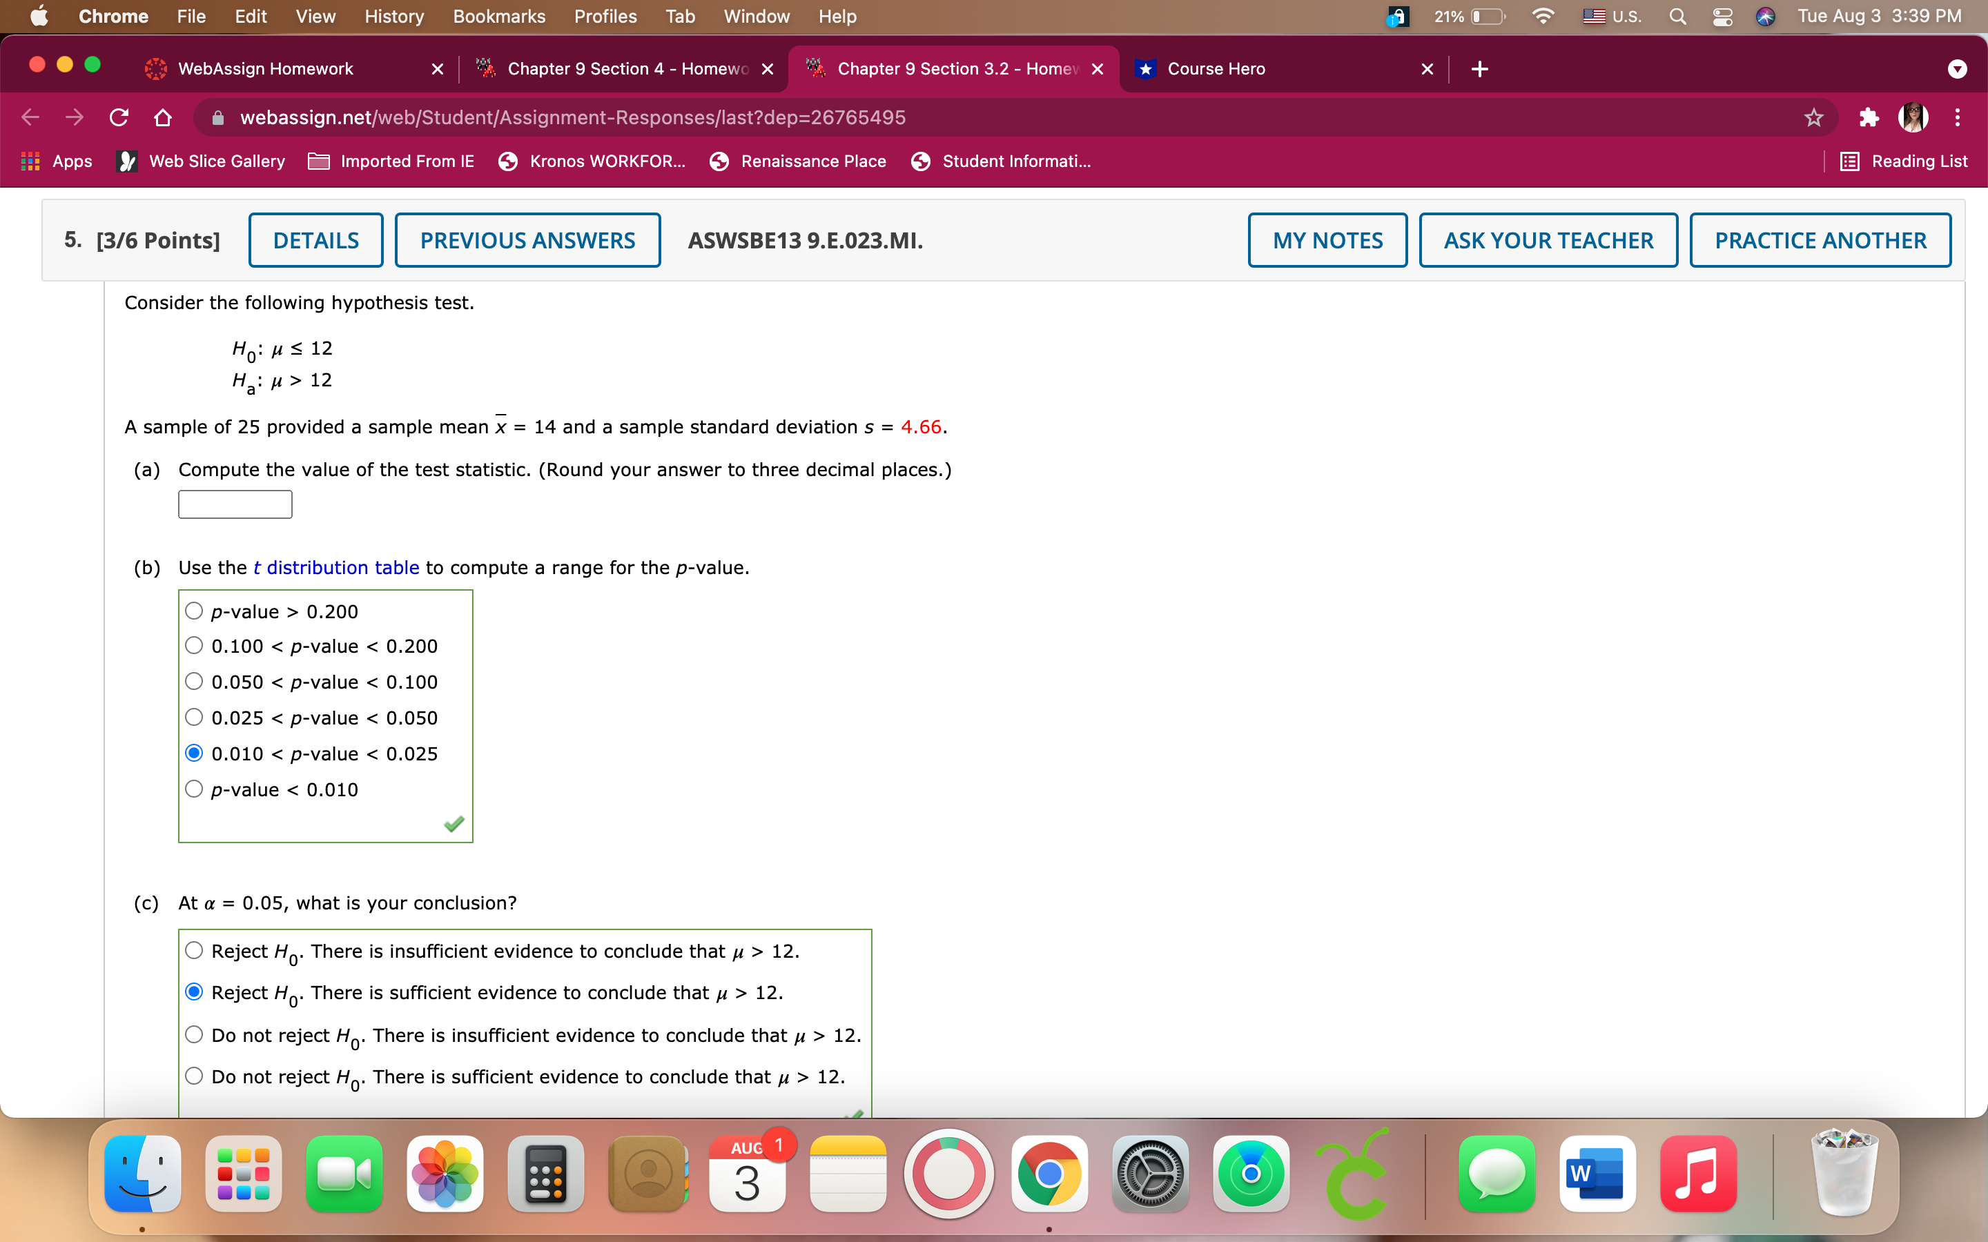Screen dimensions: 1988x1242
Task: Select the p-value < 0.010 option
Action: pyautogui.click(x=194, y=788)
